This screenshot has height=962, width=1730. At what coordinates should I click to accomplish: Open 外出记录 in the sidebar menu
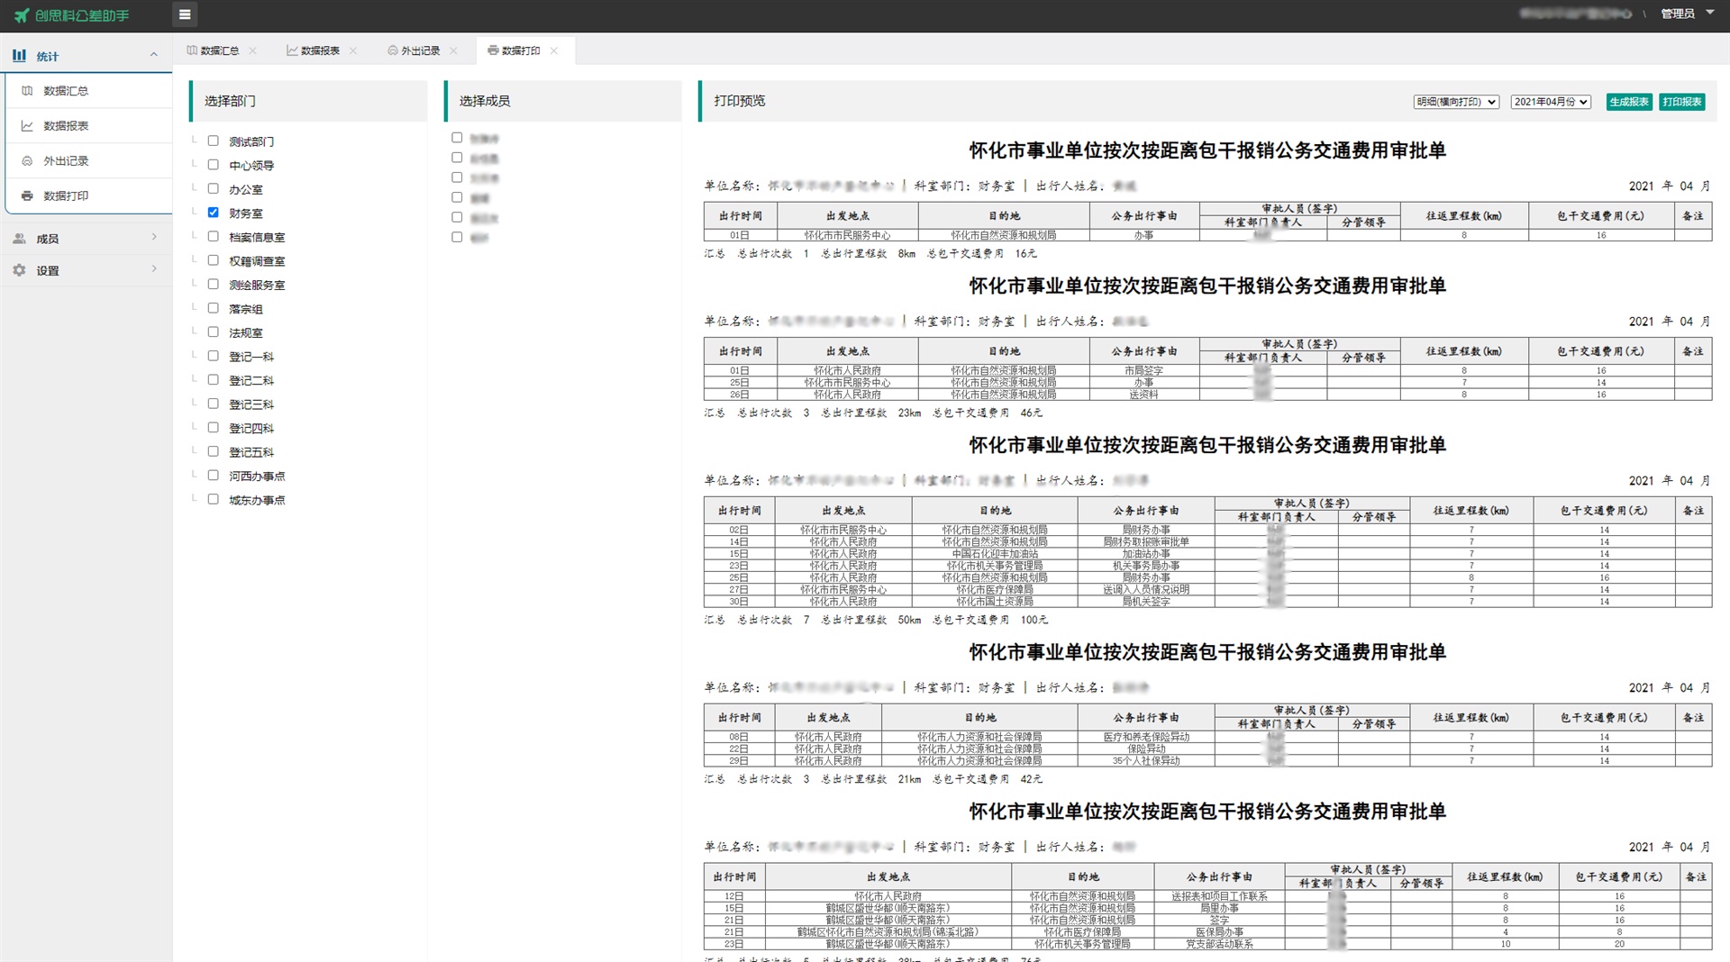tap(88, 161)
